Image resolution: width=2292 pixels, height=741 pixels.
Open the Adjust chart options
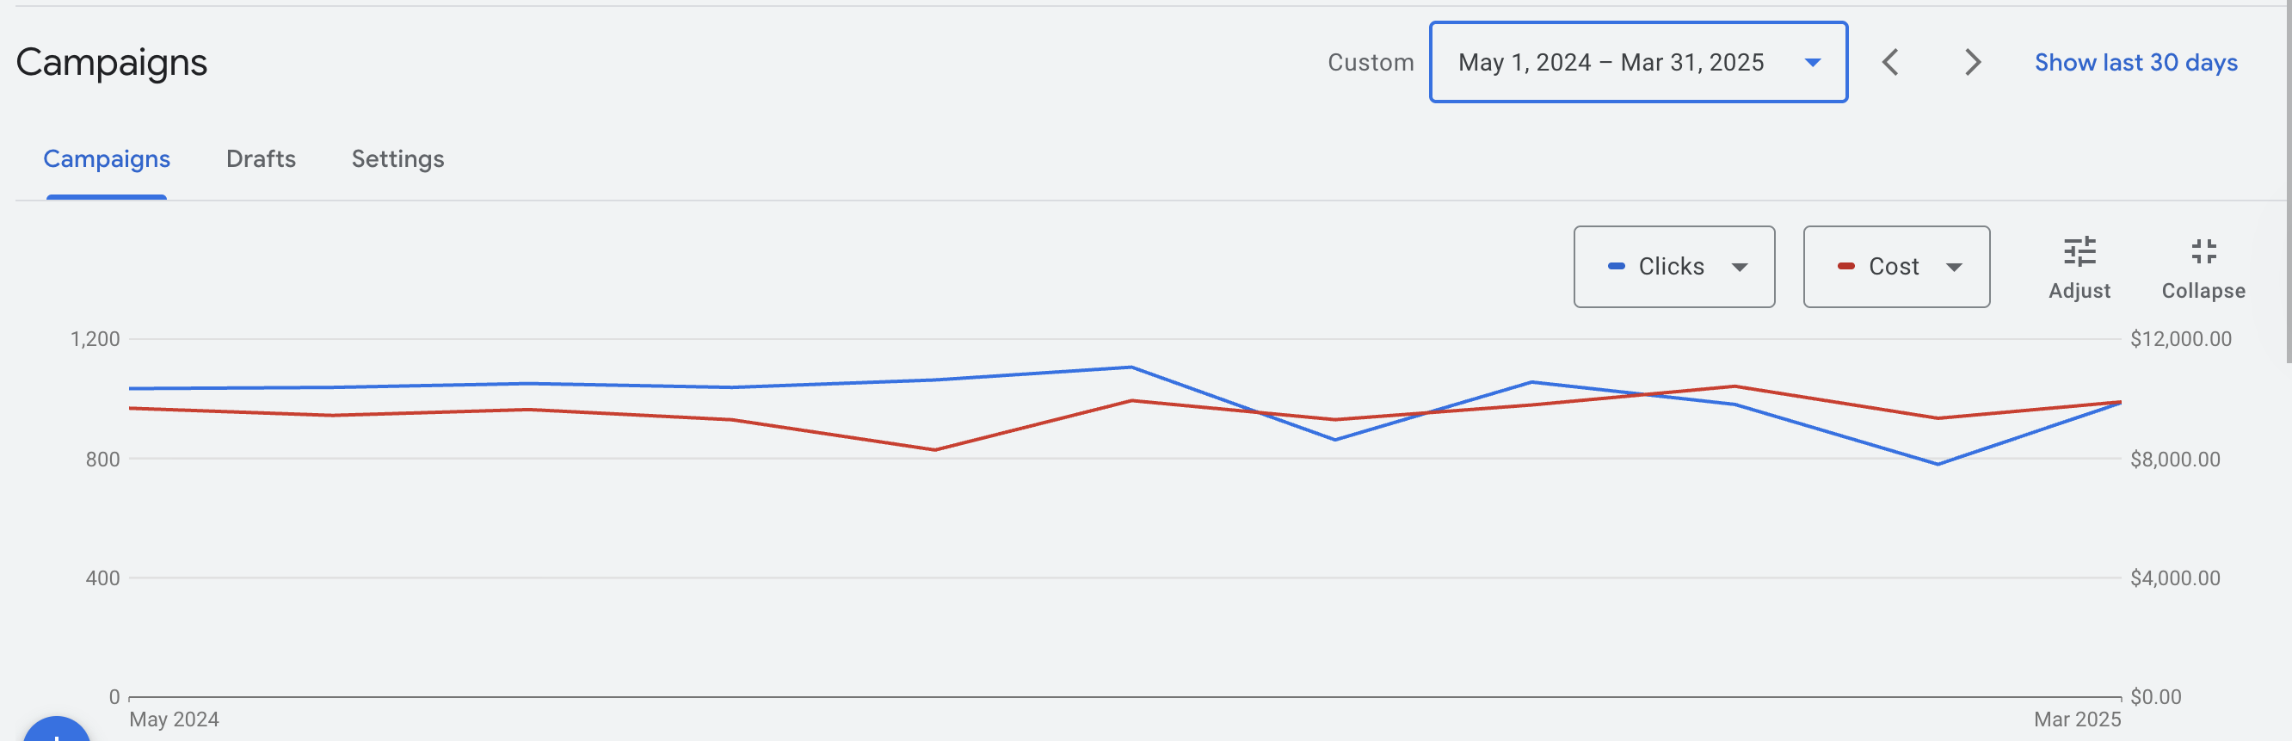tap(2079, 267)
